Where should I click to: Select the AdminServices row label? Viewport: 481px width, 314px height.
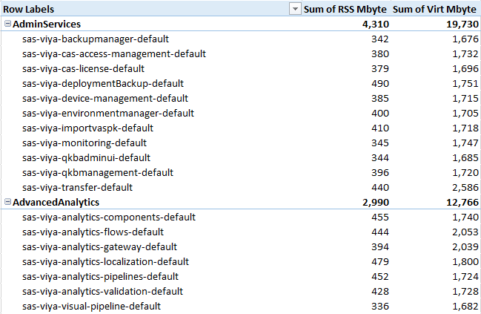(47, 24)
